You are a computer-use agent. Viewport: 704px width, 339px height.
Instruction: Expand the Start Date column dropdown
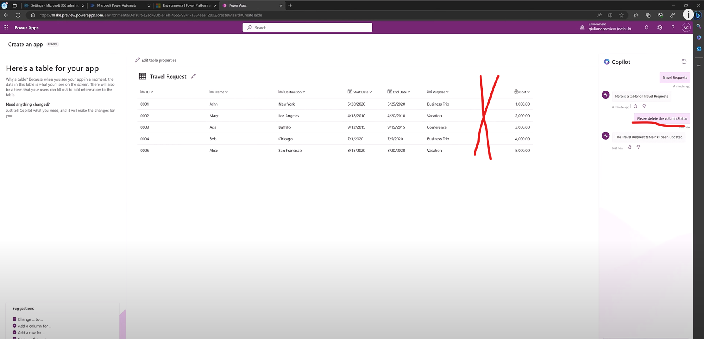(360, 92)
